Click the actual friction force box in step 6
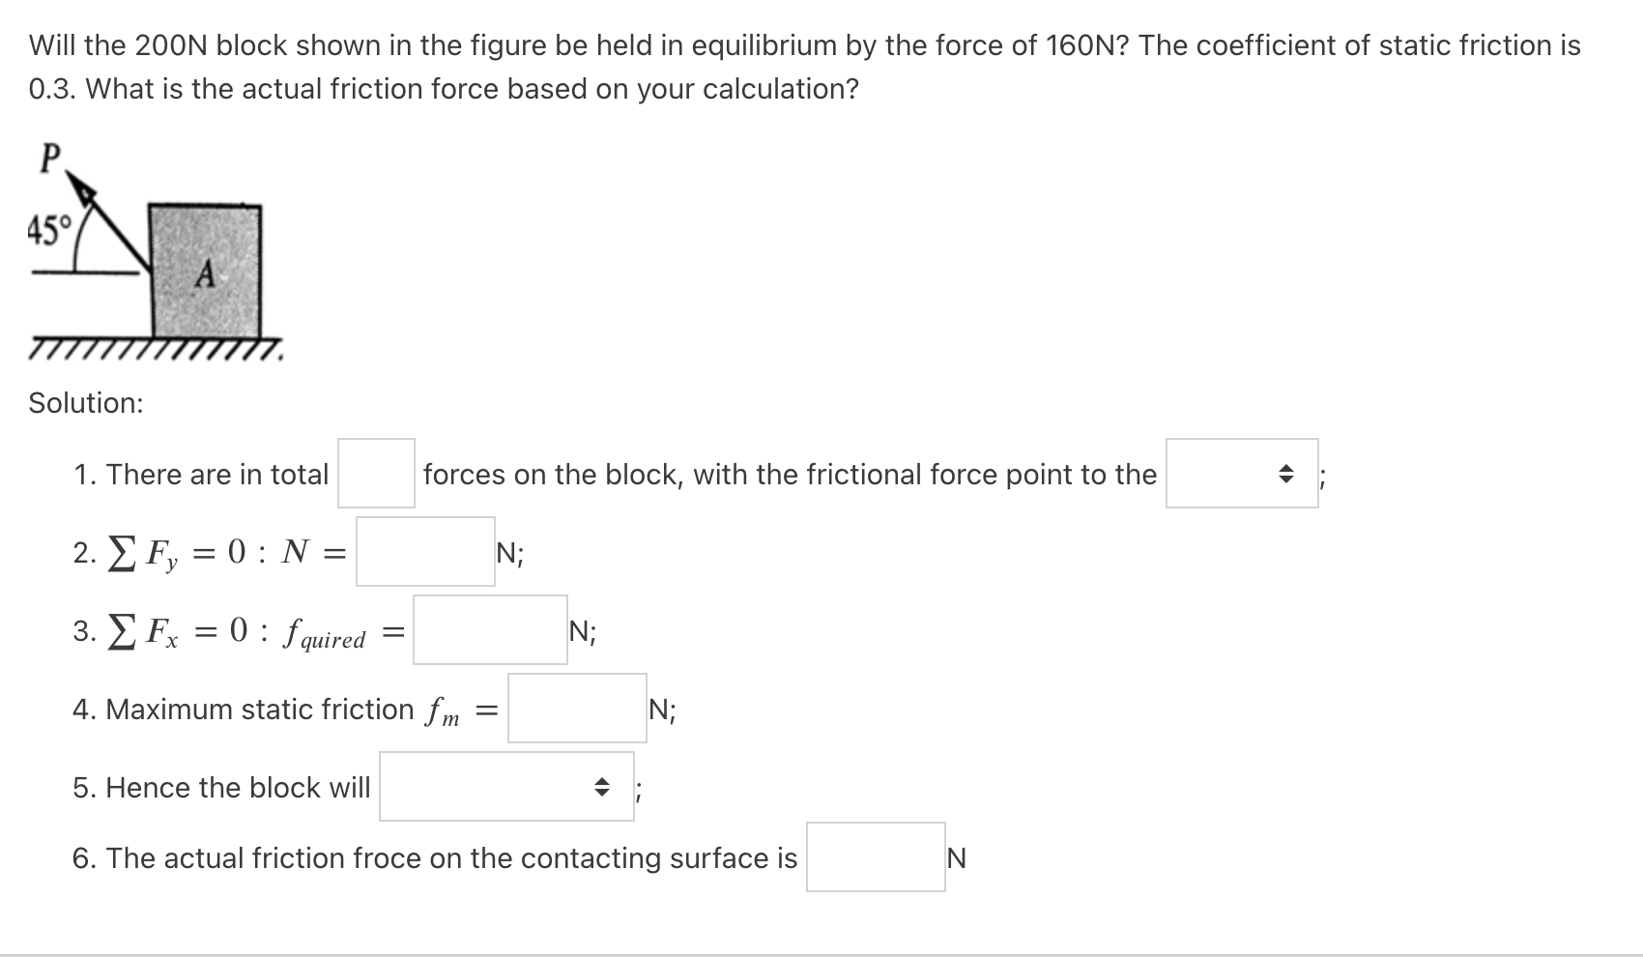The height and width of the screenshot is (957, 1643). (x=875, y=858)
